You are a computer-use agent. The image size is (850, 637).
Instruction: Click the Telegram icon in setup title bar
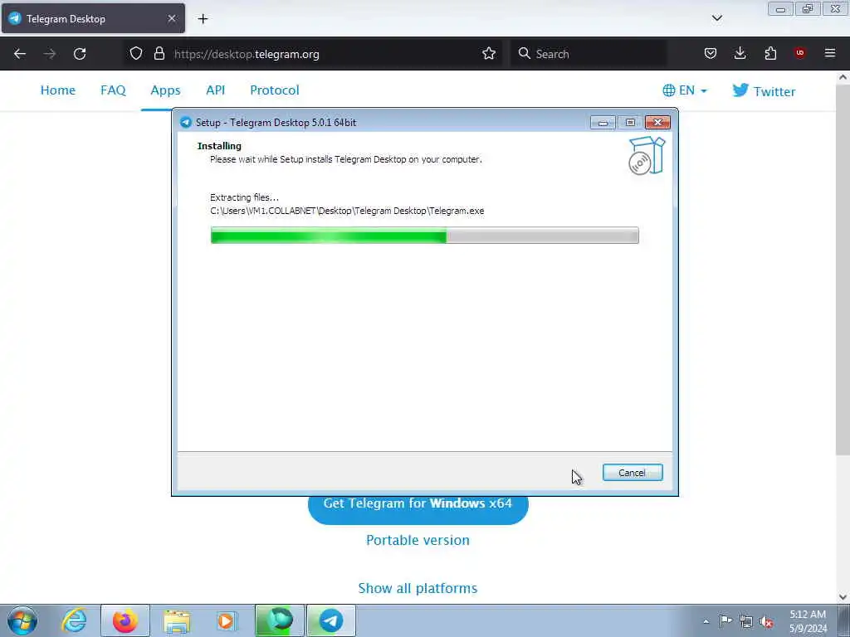[x=186, y=123]
